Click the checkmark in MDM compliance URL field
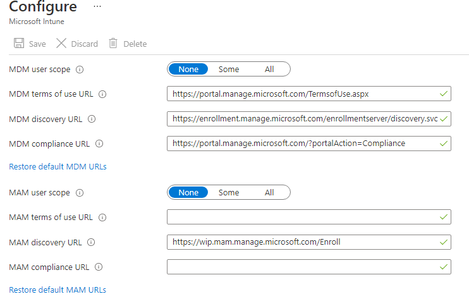 click(444, 144)
